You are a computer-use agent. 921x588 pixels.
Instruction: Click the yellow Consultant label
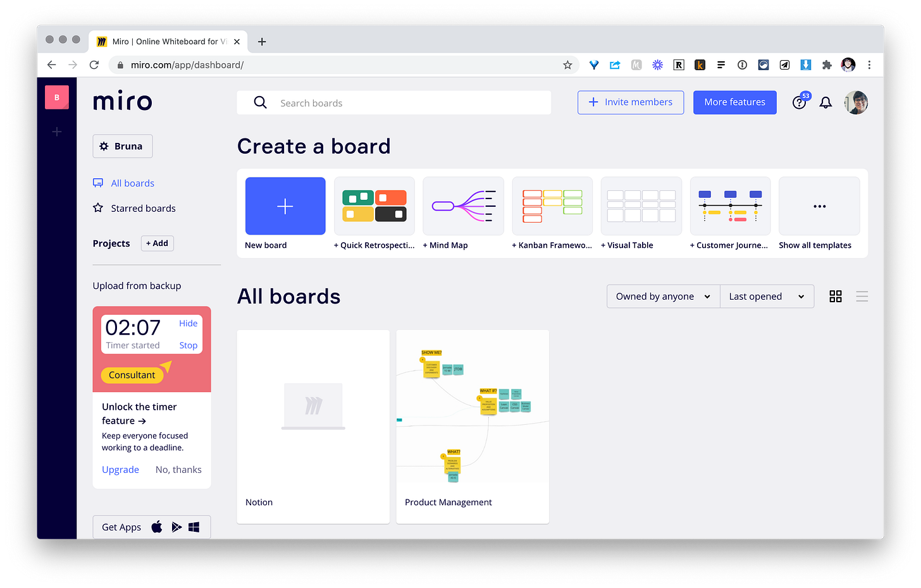[x=132, y=375]
